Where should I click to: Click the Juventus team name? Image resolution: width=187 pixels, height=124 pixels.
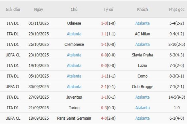[x=74, y=97]
